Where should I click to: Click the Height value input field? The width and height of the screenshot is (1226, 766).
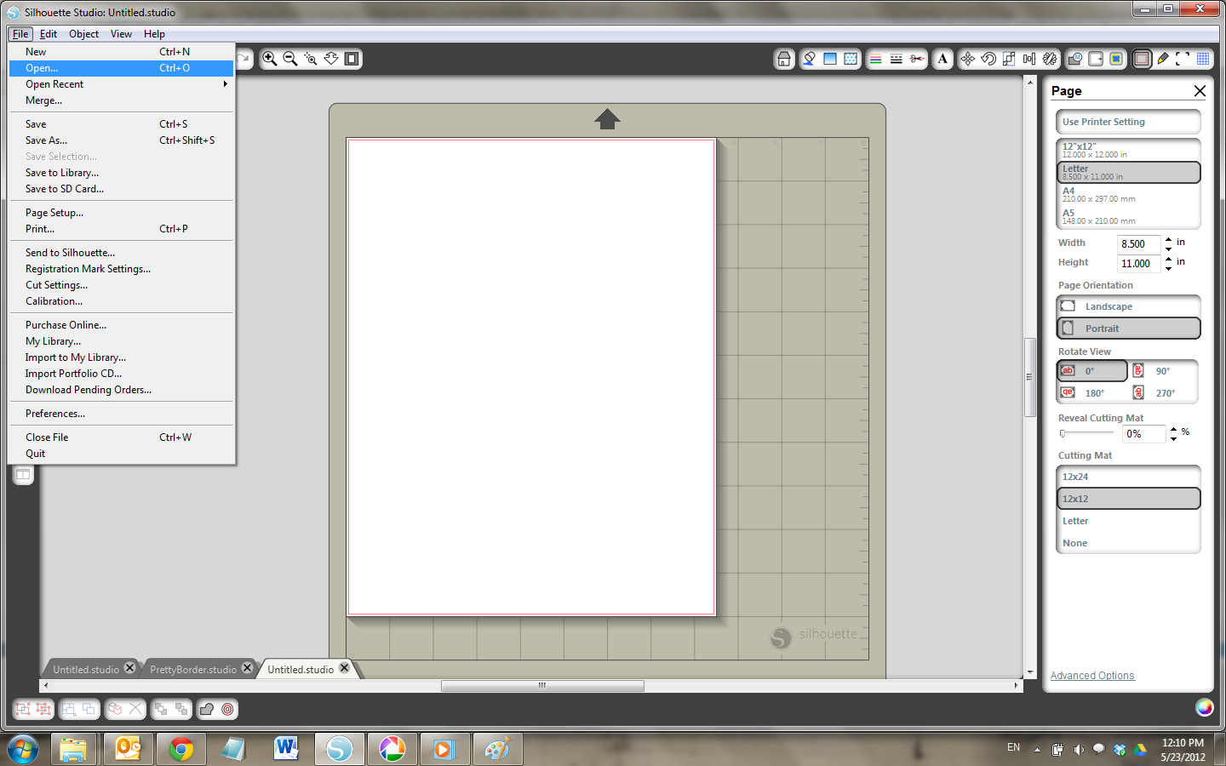(1139, 264)
